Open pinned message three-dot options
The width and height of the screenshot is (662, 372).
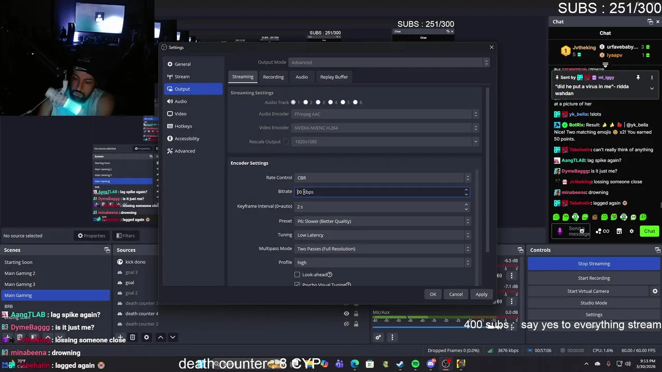(652, 78)
